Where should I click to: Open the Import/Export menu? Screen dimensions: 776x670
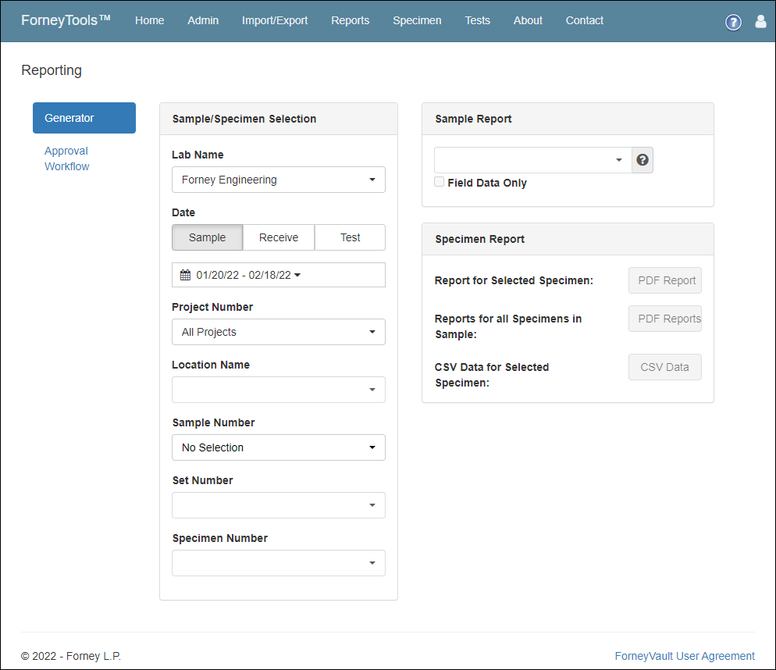coord(275,20)
